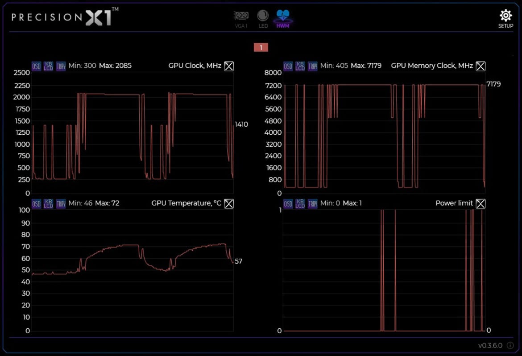Screen dimensions: 522x356
Task: Click the GPU Clock, MHz title
Action: pos(195,66)
